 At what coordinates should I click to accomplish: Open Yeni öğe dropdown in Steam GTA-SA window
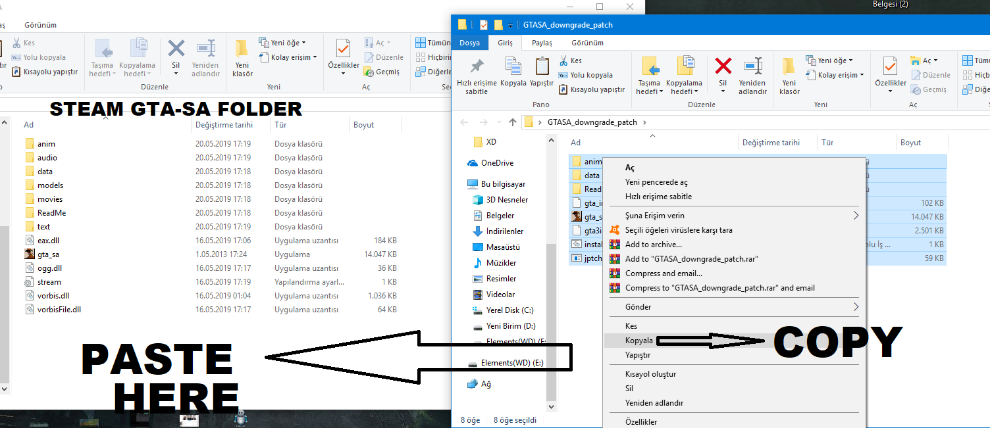[282, 43]
